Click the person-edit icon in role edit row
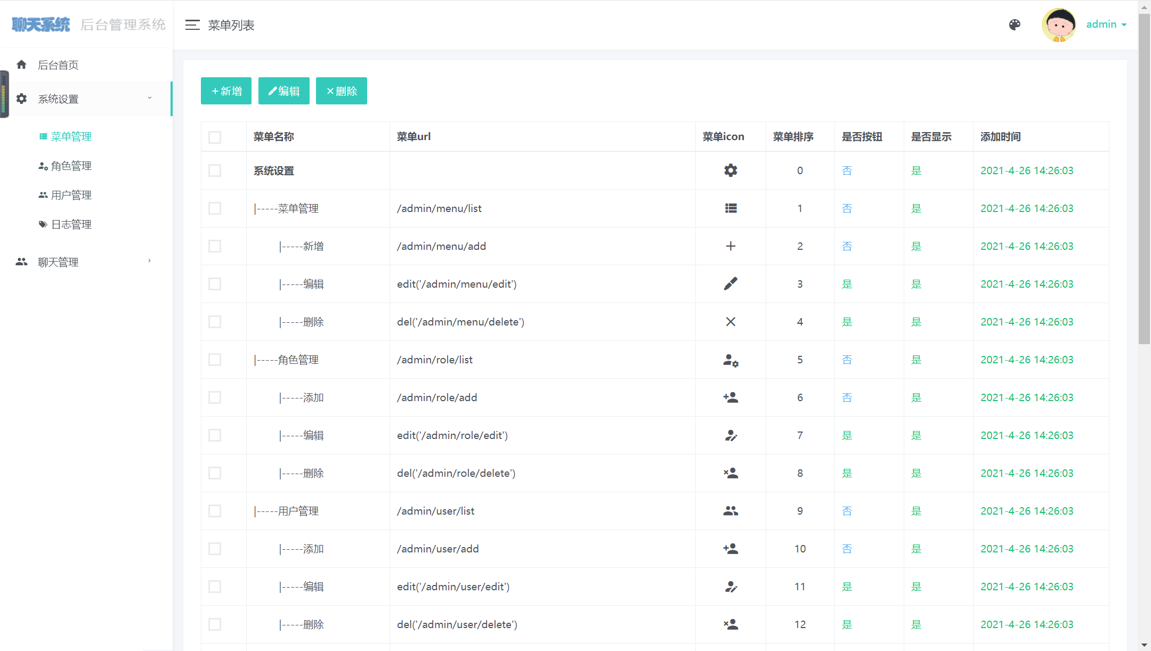1151x651 pixels. click(x=731, y=436)
